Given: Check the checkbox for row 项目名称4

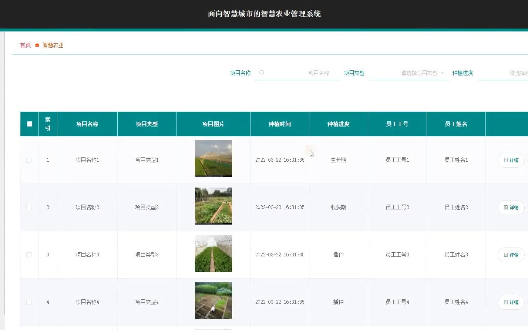Looking at the screenshot, I should click(x=29, y=302).
